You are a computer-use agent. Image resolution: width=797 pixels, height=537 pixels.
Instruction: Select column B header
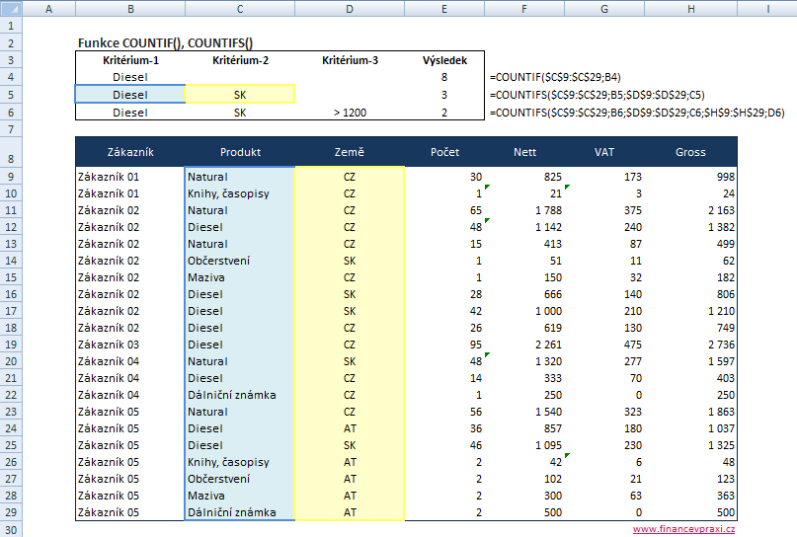point(130,9)
